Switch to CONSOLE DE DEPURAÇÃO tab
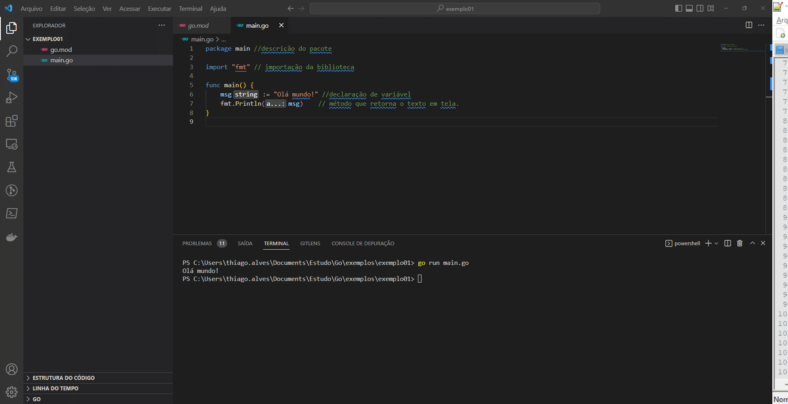This screenshot has height=404, width=788. [363, 243]
